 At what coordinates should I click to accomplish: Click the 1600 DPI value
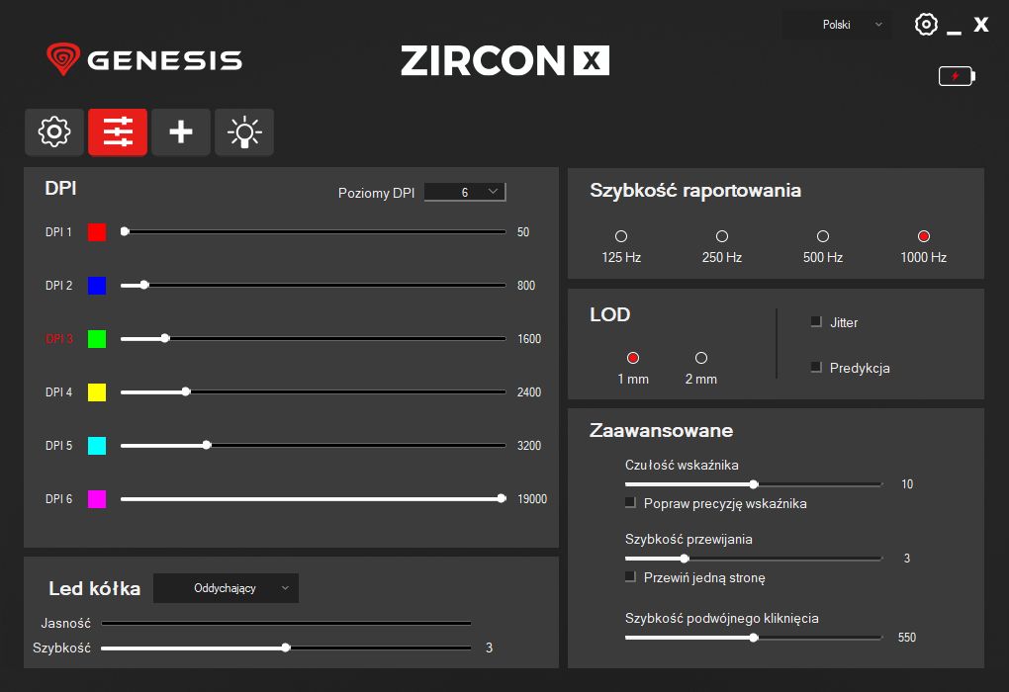click(529, 339)
